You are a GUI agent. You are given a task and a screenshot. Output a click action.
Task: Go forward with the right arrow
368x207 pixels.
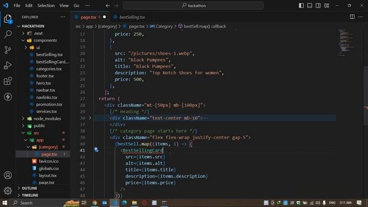click(x=116, y=6)
